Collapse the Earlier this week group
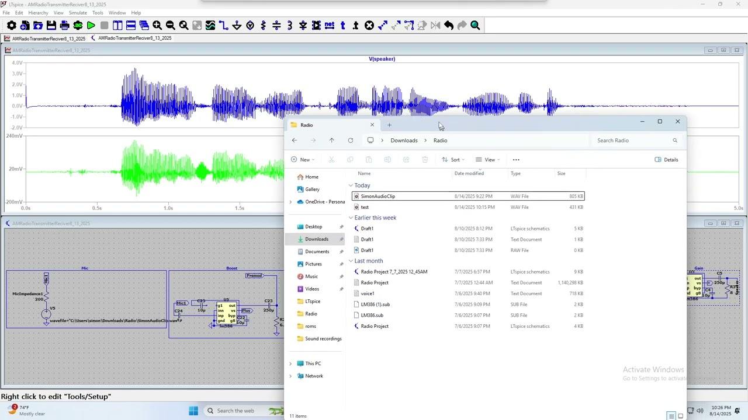Viewport: 748px width, 420px height. coord(351,218)
